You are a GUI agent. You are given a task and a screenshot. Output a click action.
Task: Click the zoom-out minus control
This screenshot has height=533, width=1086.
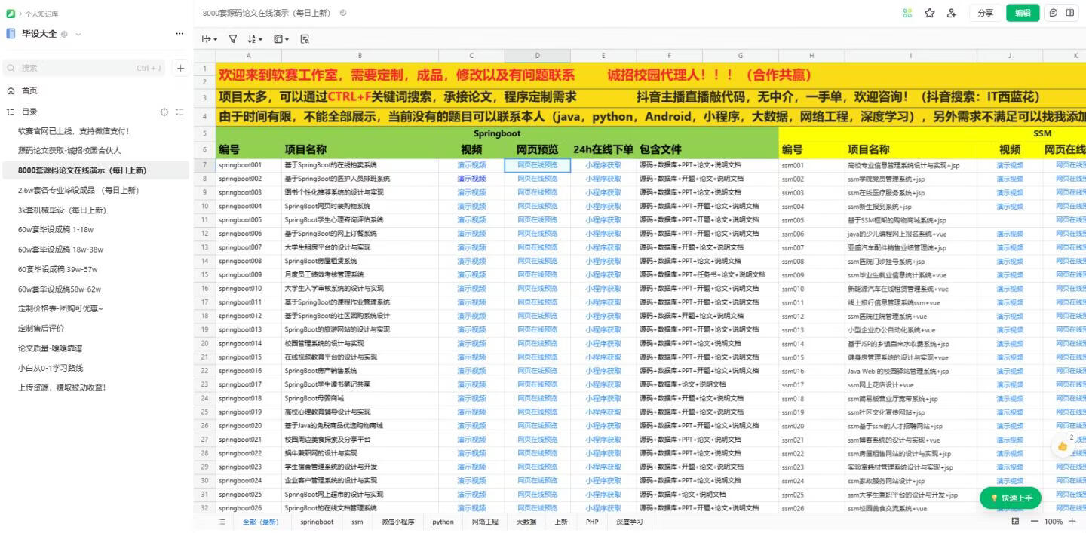tap(1035, 521)
